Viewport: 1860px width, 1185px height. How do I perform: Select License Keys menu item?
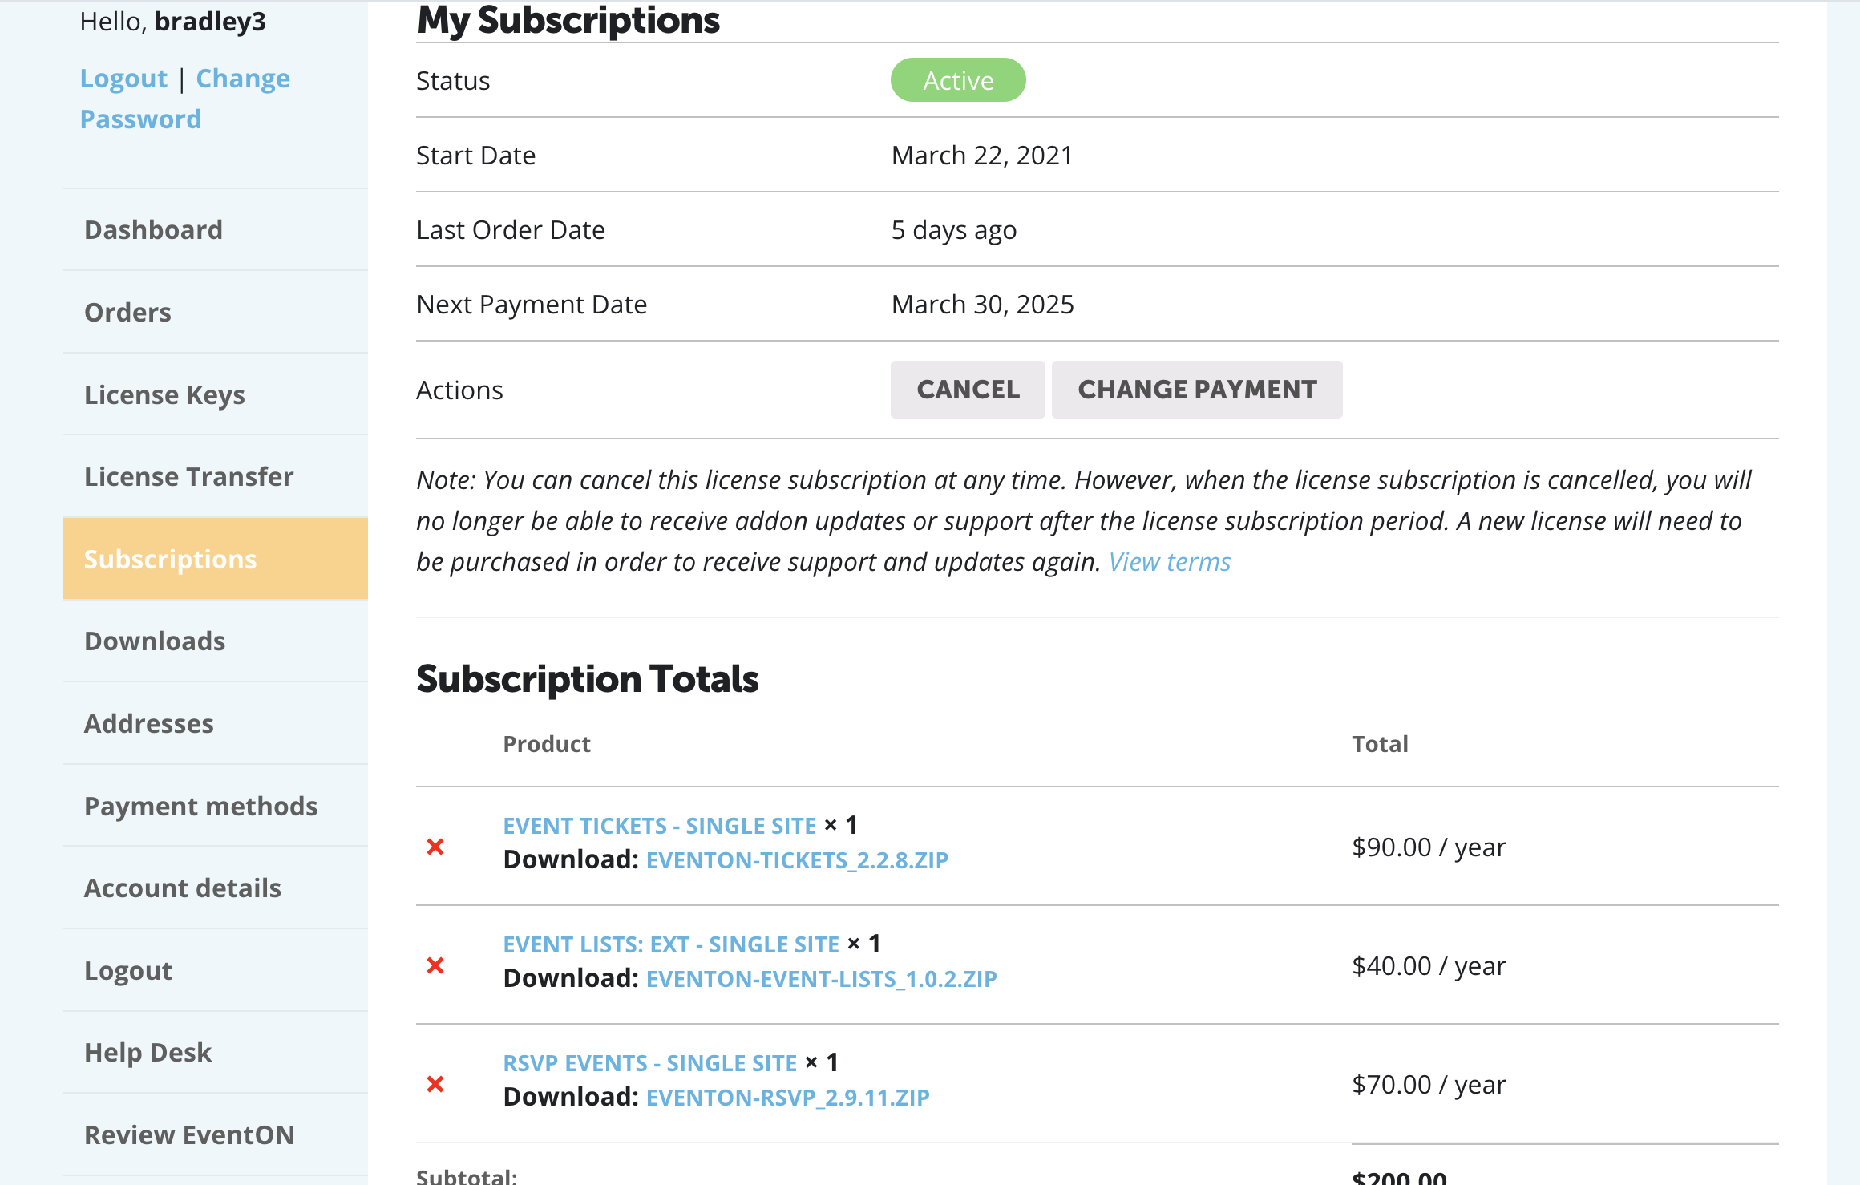[216, 394]
